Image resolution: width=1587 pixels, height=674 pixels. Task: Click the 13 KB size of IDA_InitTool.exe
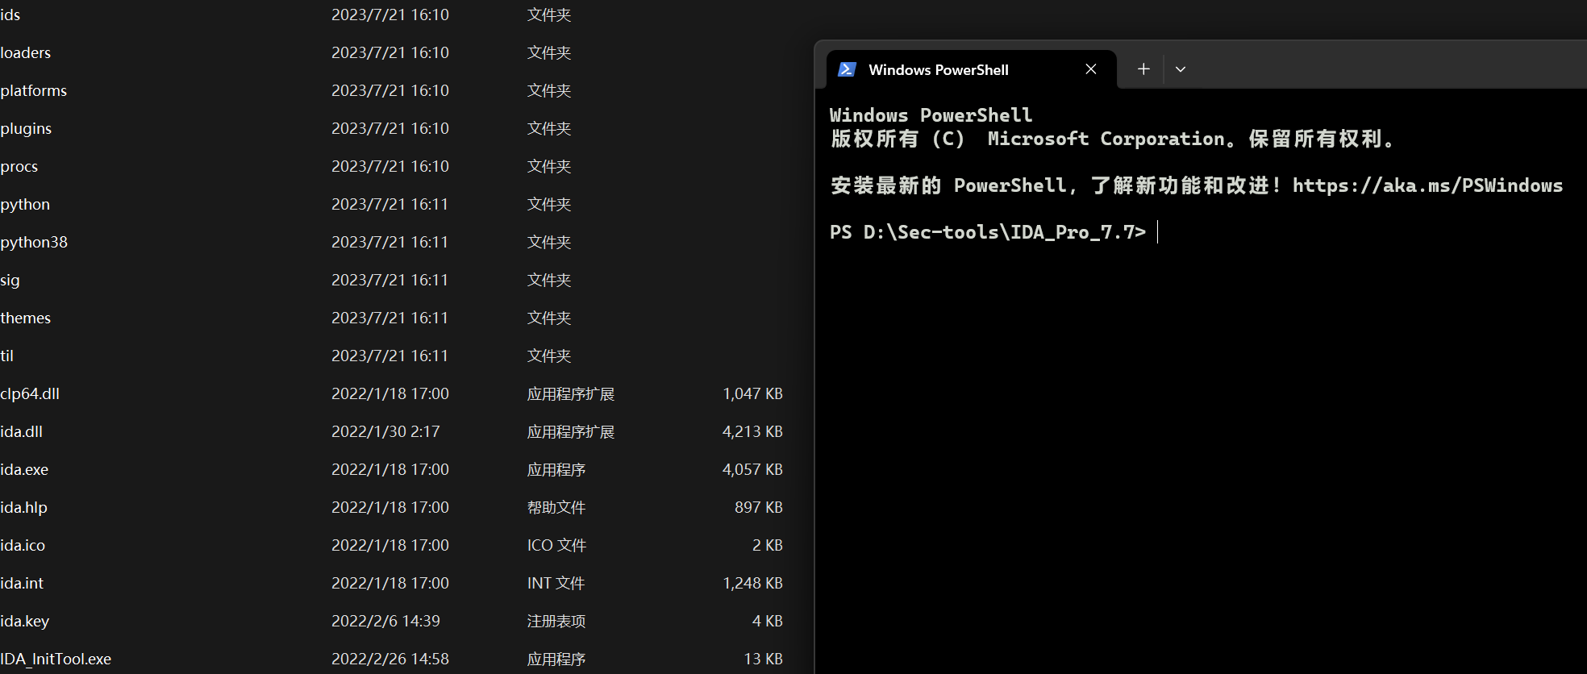click(x=764, y=659)
